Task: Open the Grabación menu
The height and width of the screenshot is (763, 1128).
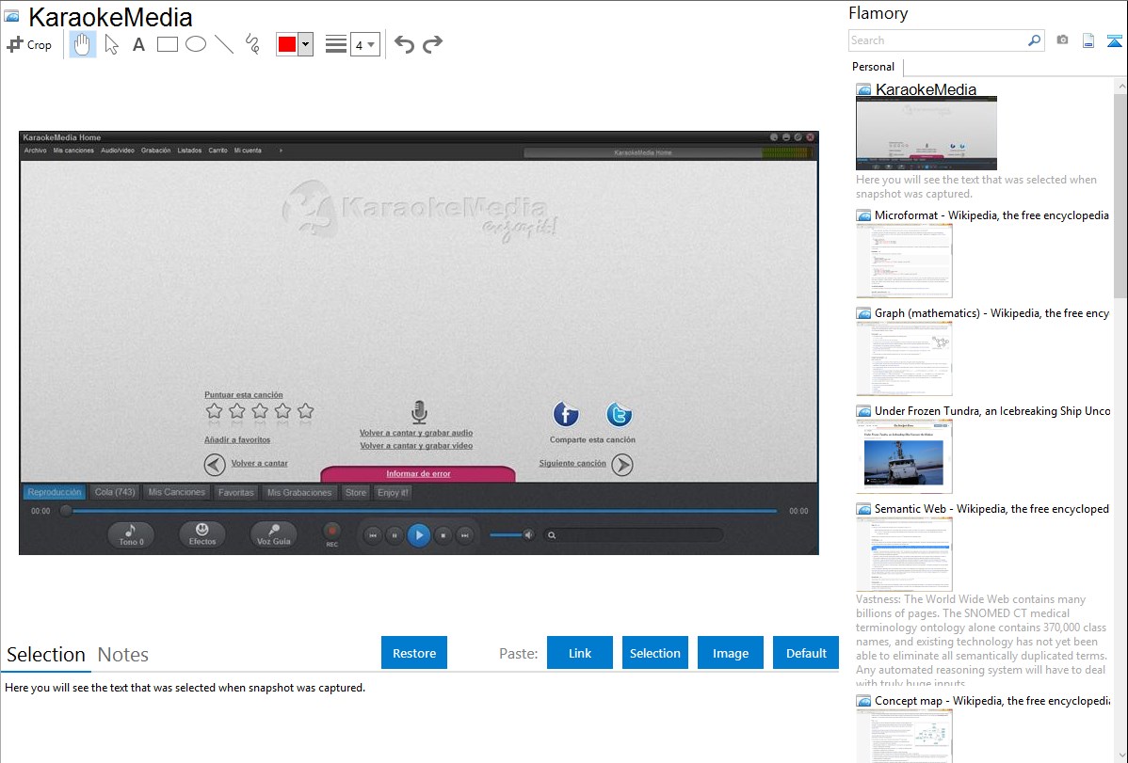Action: click(155, 151)
